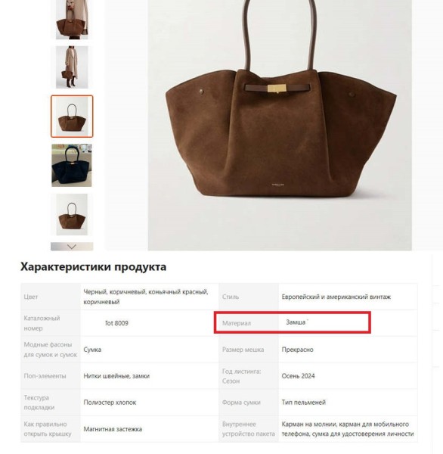This screenshot has height=454, width=443.
Task: Select the highlighted brown tote thumbnail
Action: click(x=72, y=116)
